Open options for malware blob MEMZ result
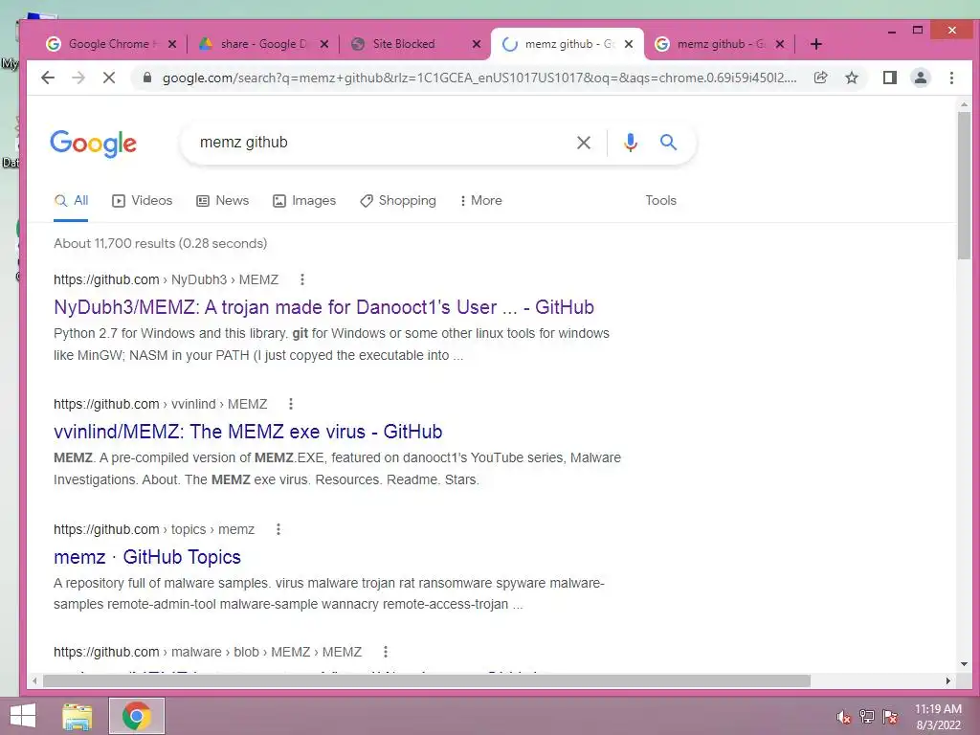Viewport: 980px width, 735px height. click(386, 652)
